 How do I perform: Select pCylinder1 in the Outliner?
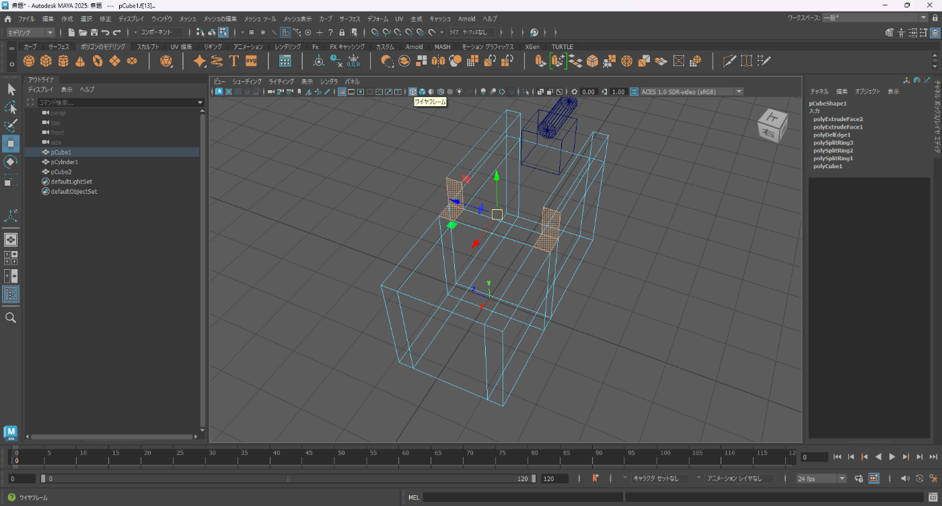click(65, 162)
